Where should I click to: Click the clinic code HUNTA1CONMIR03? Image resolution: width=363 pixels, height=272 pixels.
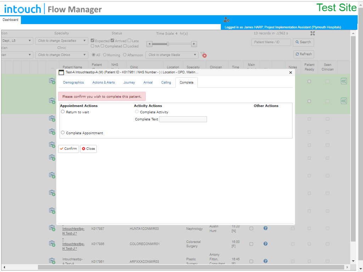(144, 229)
